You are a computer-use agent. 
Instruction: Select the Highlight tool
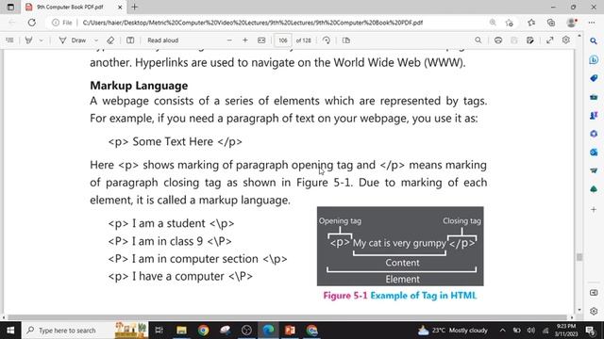[x=28, y=40]
